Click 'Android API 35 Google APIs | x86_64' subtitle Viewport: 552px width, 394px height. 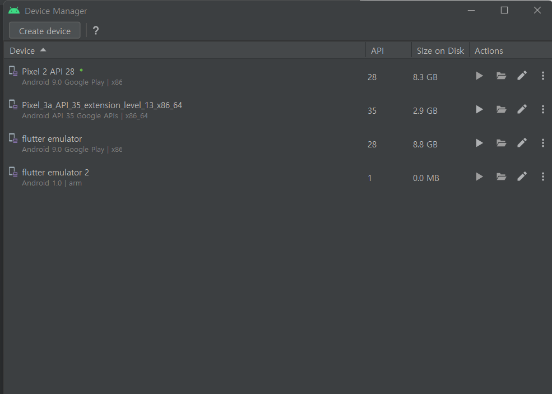(85, 116)
